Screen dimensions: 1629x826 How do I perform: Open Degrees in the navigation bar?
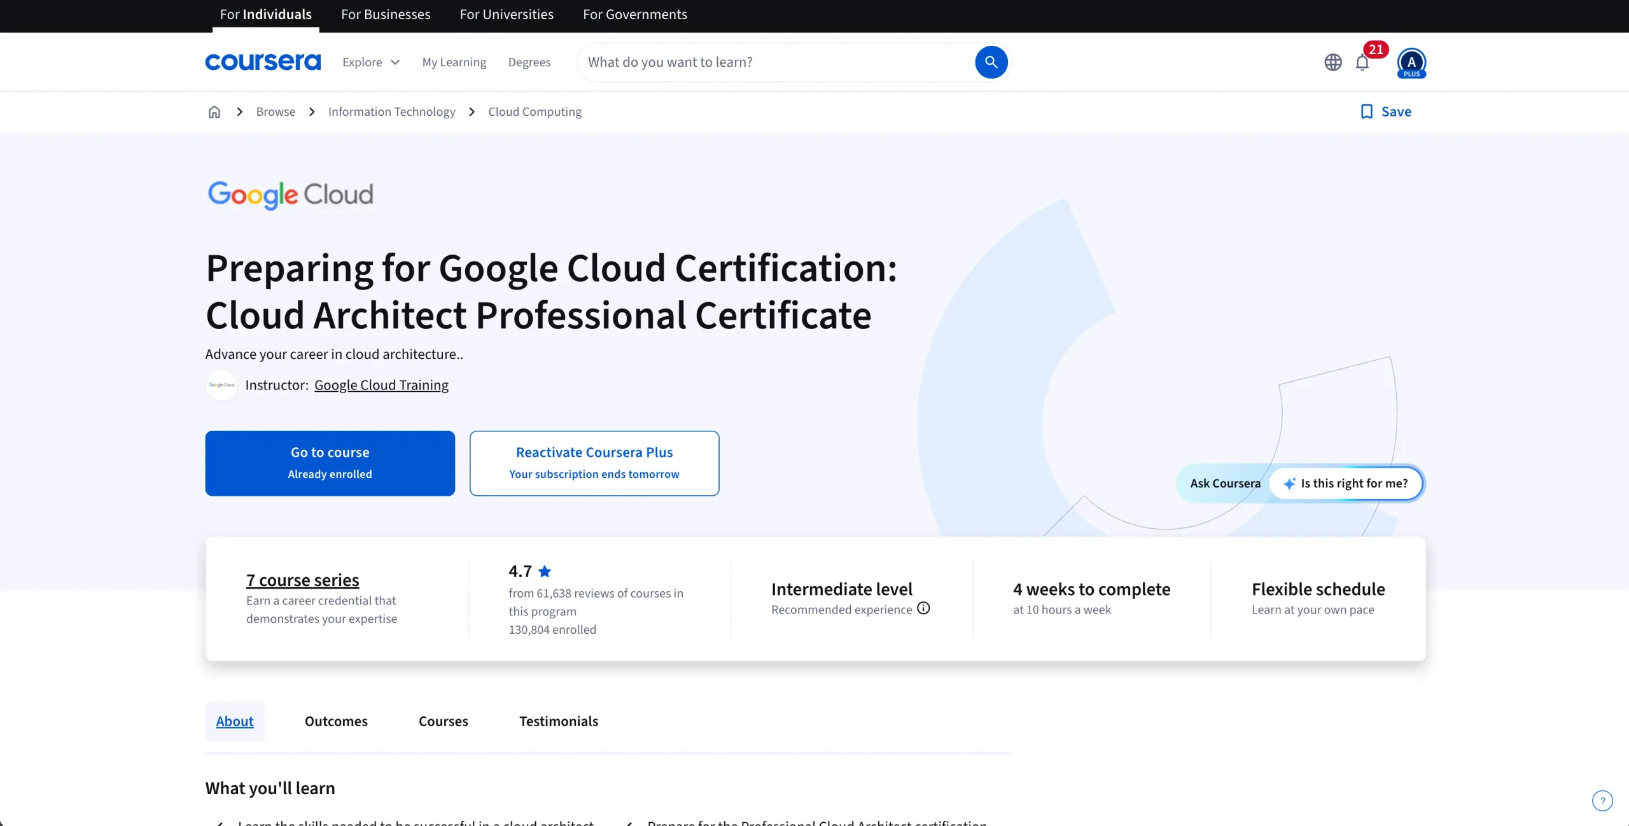(529, 62)
